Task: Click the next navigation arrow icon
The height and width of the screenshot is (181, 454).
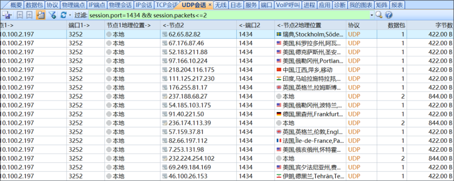Action: [x=29, y=15]
